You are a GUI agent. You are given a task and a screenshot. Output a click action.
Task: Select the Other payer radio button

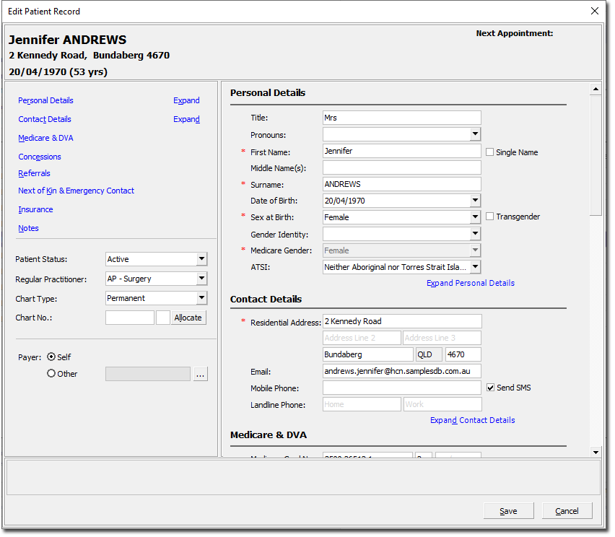click(51, 374)
